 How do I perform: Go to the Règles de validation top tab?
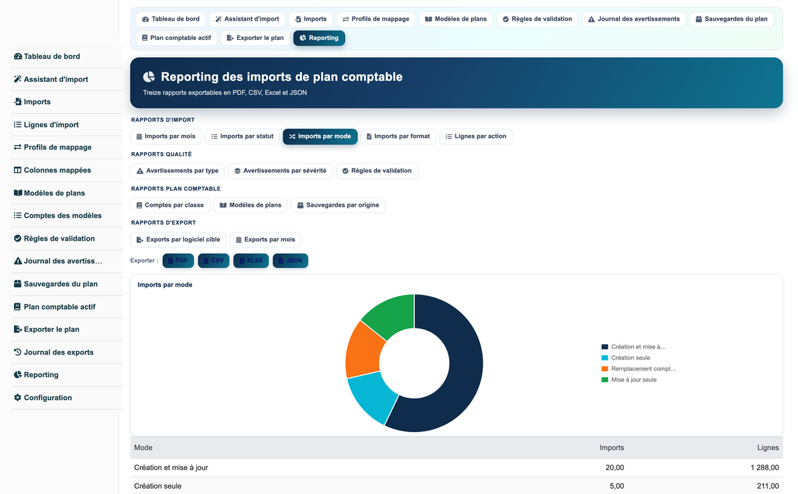point(537,19)
